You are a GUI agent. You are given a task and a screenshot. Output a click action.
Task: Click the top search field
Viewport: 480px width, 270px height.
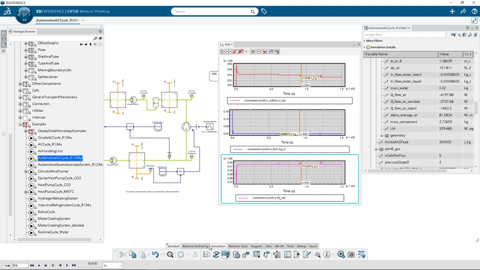[x=214, y=11]
